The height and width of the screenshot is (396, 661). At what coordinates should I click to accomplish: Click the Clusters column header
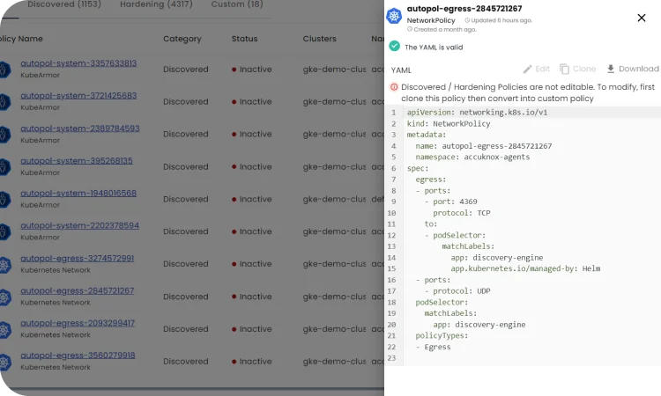tap(319, 39)
